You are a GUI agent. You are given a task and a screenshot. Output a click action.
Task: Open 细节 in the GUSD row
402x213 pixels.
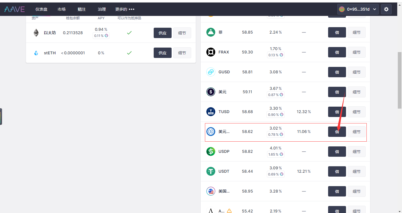pos(357,72)
